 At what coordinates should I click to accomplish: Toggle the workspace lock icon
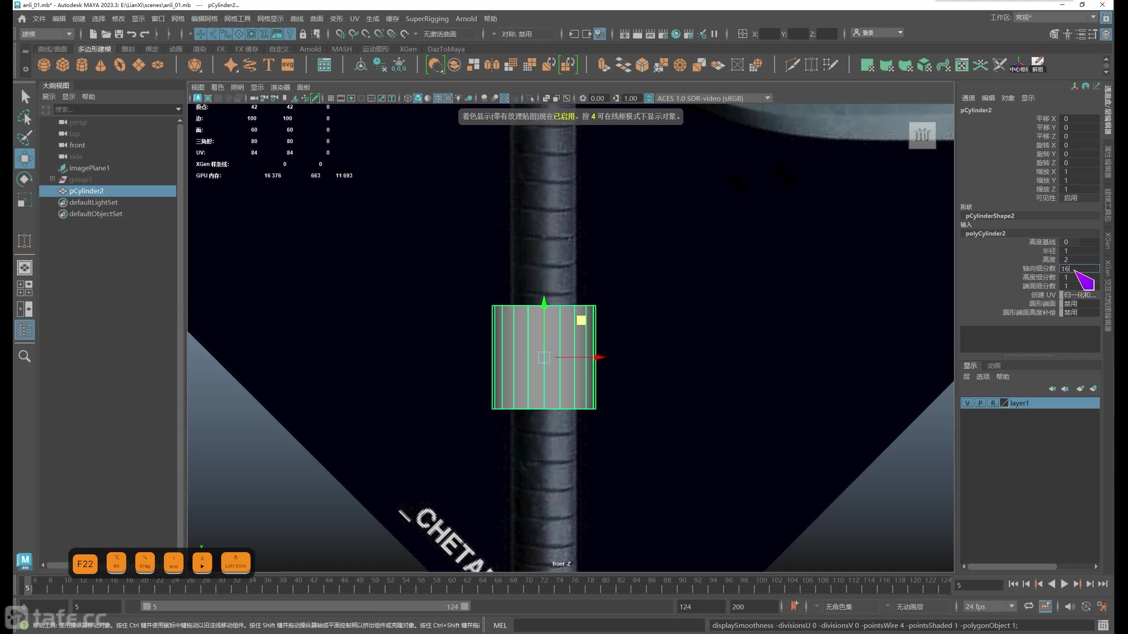(x=1106, y=18)
